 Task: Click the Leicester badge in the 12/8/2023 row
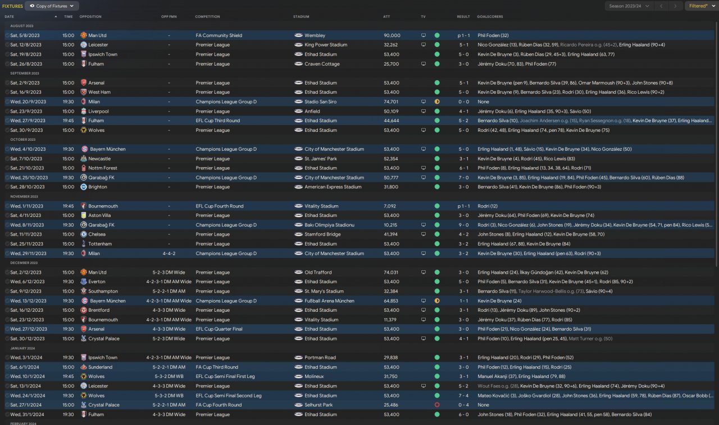pos(83,45)
